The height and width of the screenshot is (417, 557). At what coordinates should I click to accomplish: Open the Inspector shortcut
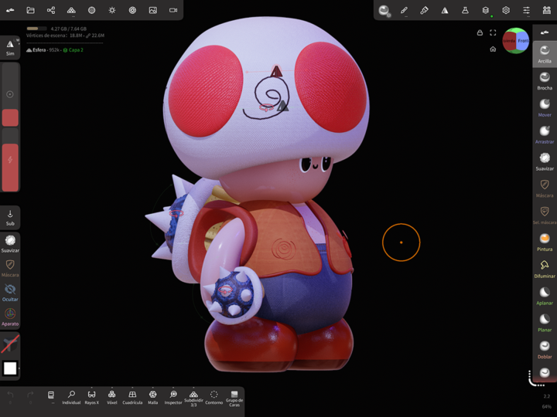coord(173,397)
